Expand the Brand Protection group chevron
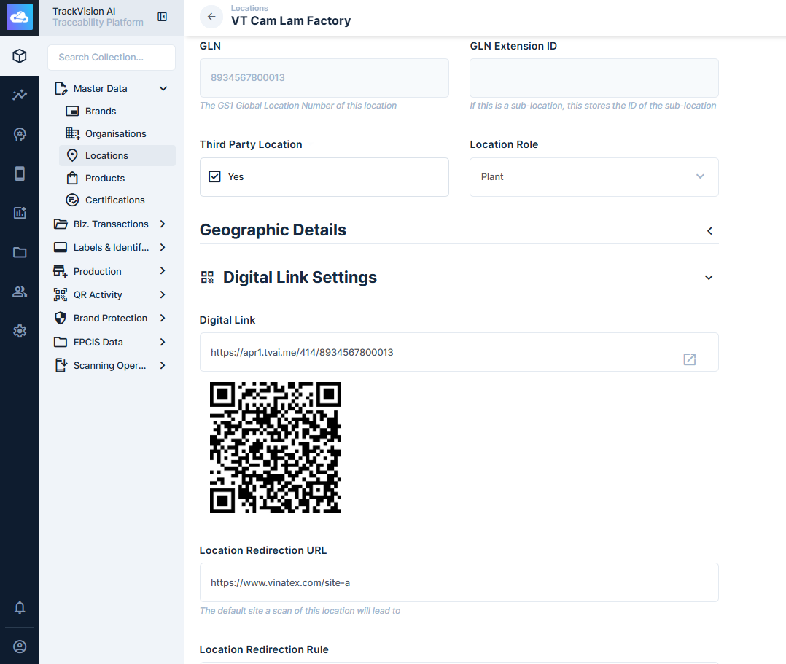 coord(163,318)
